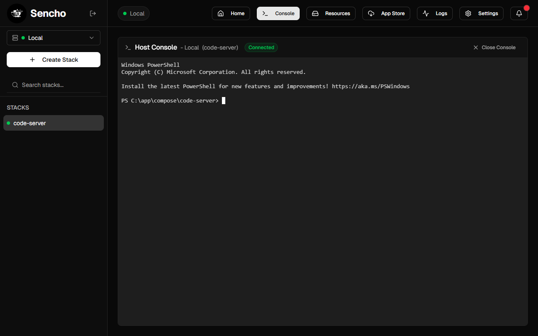Click the house icon in navigation
This screenshot has height=336, width=538.
coord(221,13)
